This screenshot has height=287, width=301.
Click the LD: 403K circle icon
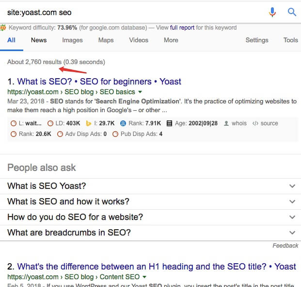(50, 123)
